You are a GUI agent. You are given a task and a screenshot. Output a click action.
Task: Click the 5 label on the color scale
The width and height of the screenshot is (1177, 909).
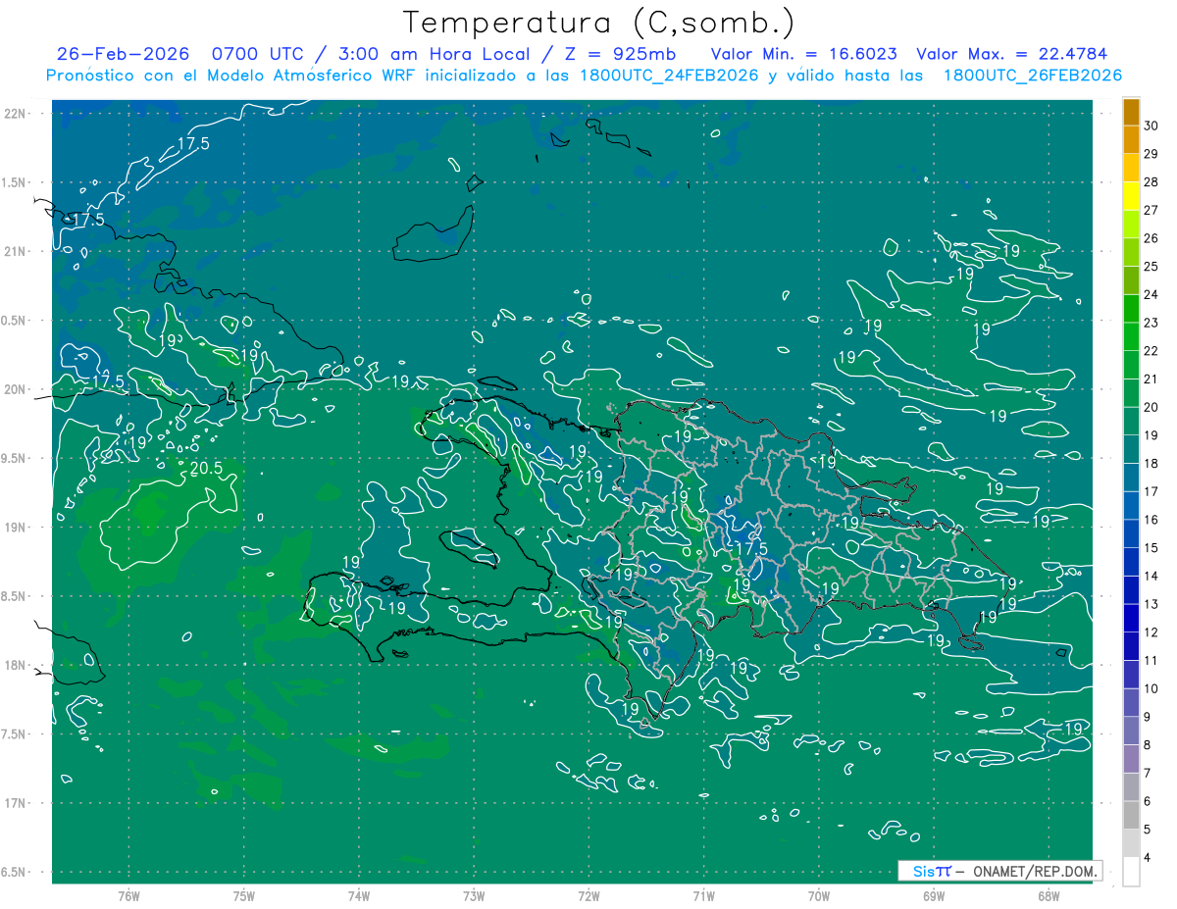point(1148,830)
